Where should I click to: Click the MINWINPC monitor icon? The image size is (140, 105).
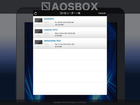38,21
